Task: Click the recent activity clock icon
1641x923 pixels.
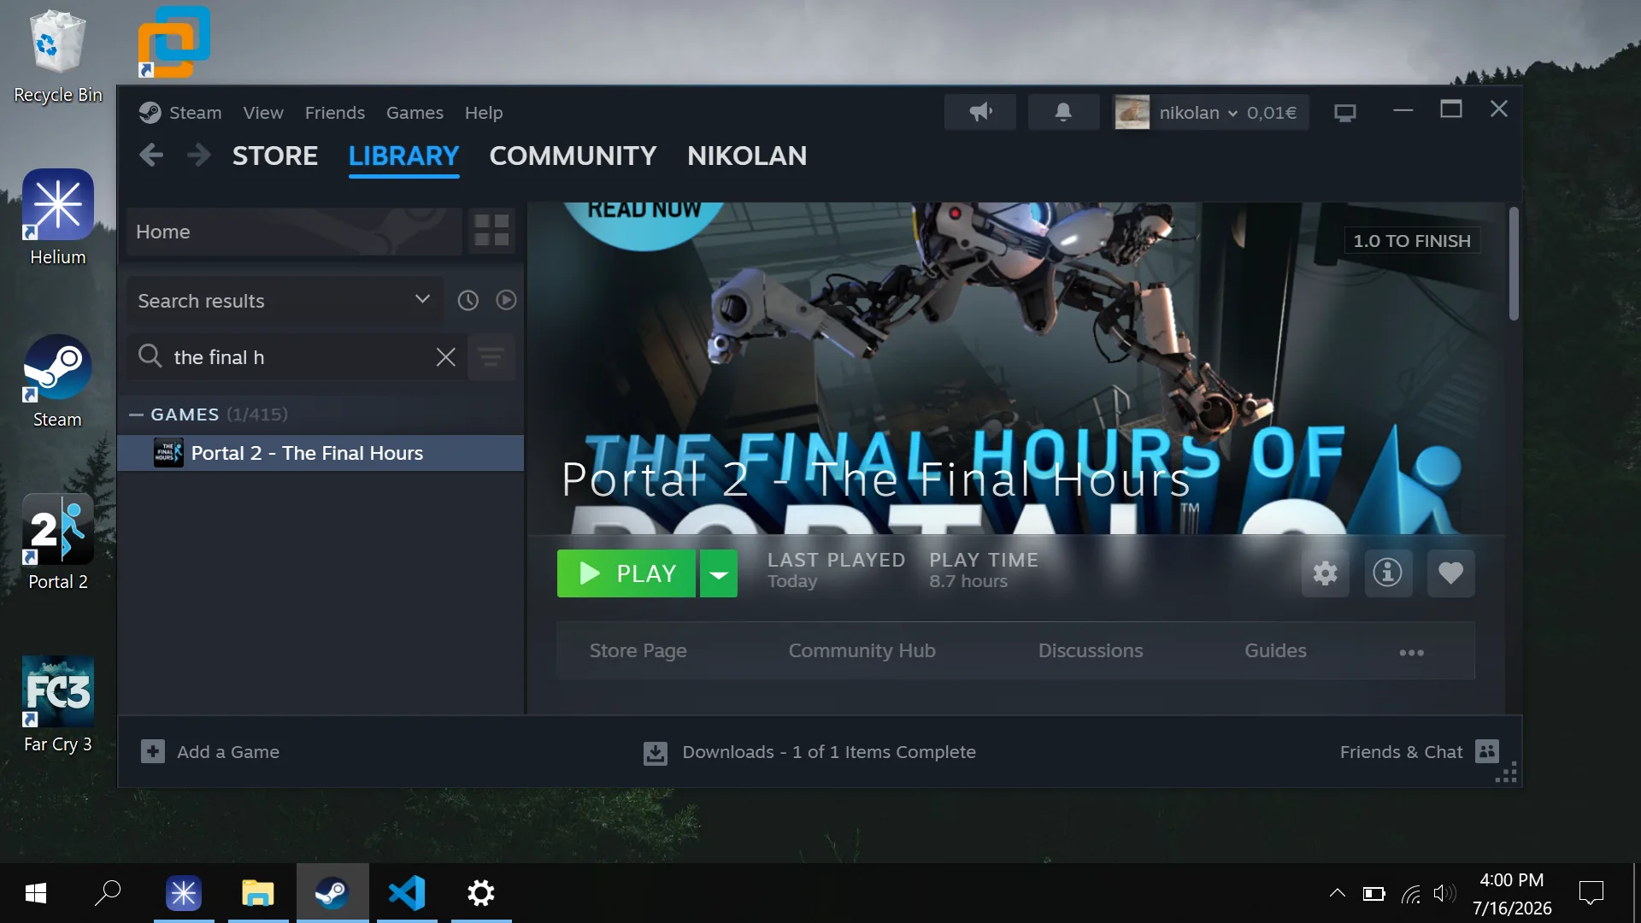Action: coord(468,300)
